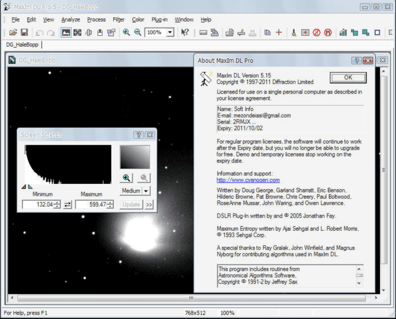Click the telescope logo in the About dialog
396x319 pixels.
click(206, 79)
